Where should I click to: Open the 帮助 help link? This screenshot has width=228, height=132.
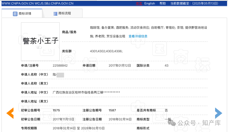[163, 4]
